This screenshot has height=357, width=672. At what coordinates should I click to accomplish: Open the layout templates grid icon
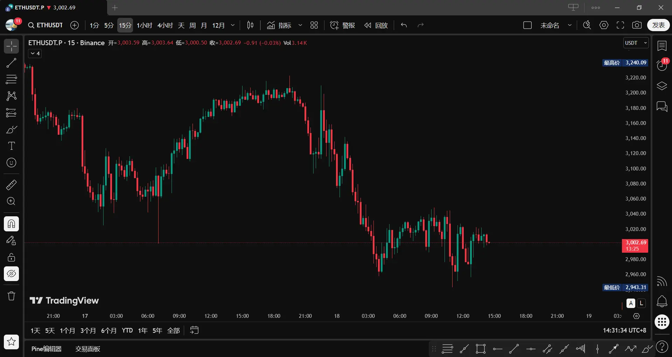pyautogui.click(x=314, y=25)
